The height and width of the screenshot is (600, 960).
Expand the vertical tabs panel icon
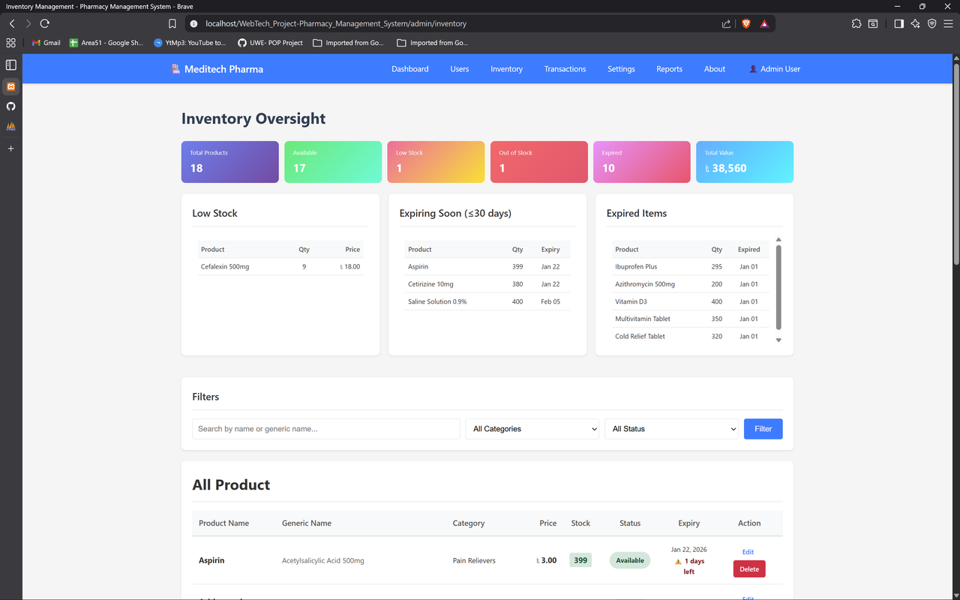coord(10,65)
